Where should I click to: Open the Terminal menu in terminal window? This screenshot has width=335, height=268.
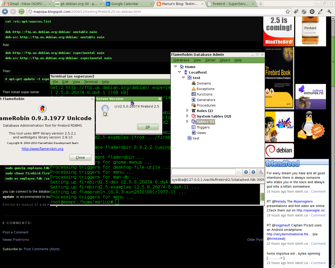pyautogui.click(x=91, y=82)
